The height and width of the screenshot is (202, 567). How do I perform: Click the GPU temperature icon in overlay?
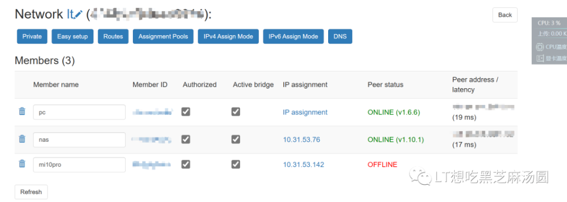tap(540, 58)
